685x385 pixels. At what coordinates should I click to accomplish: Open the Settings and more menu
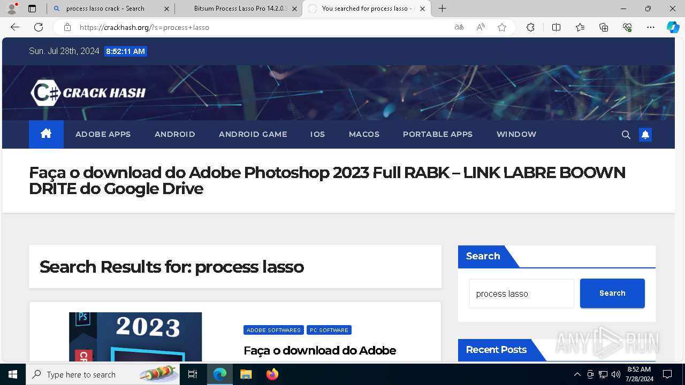coord(651,27)
